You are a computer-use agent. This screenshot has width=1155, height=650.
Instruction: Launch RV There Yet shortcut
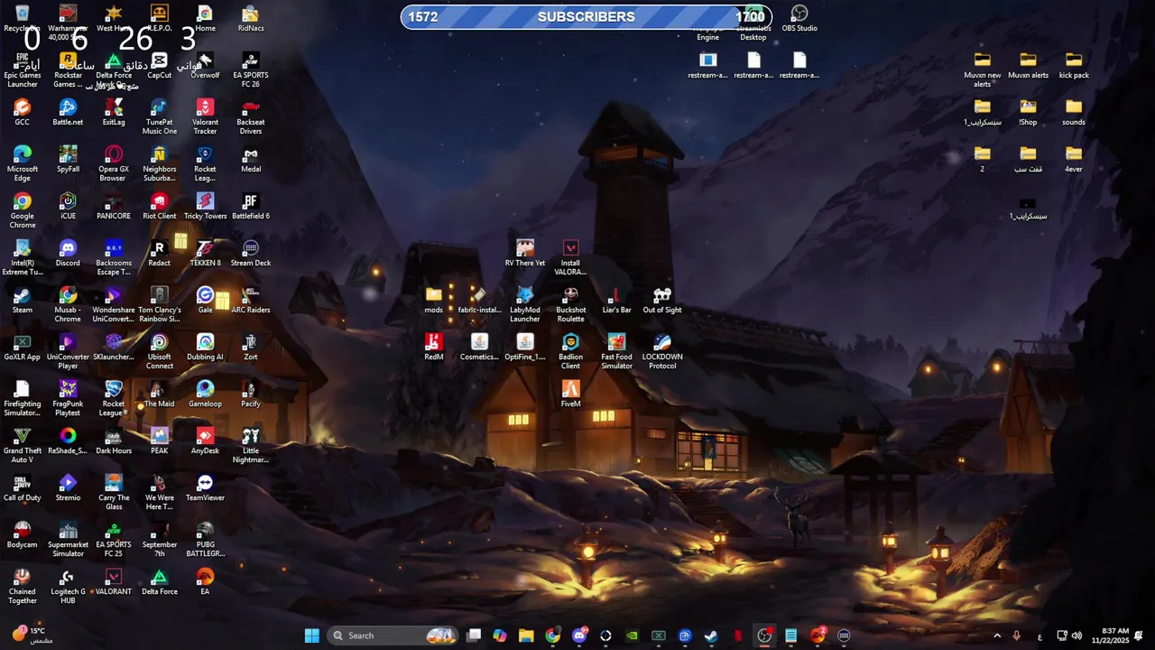(525, 253)
